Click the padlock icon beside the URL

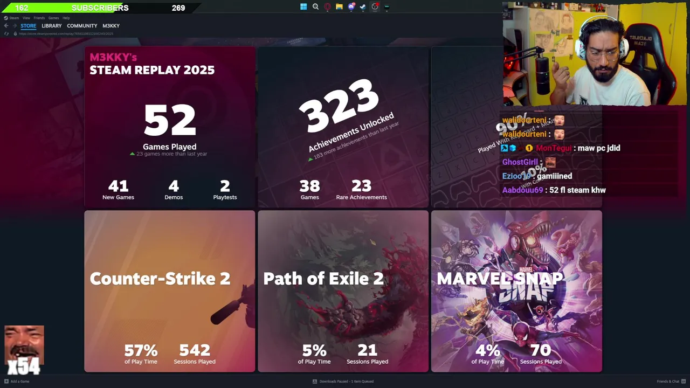click(x=15, y=33)
